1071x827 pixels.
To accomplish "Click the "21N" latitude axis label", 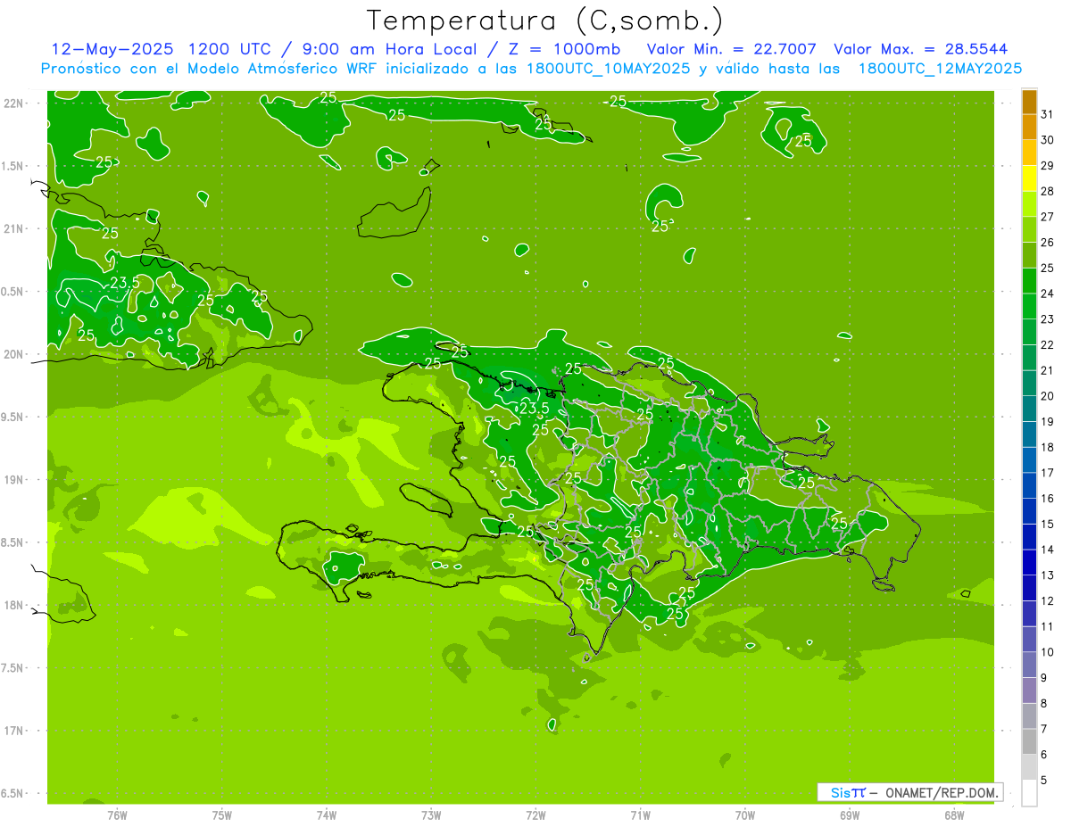I will [13, 228].
